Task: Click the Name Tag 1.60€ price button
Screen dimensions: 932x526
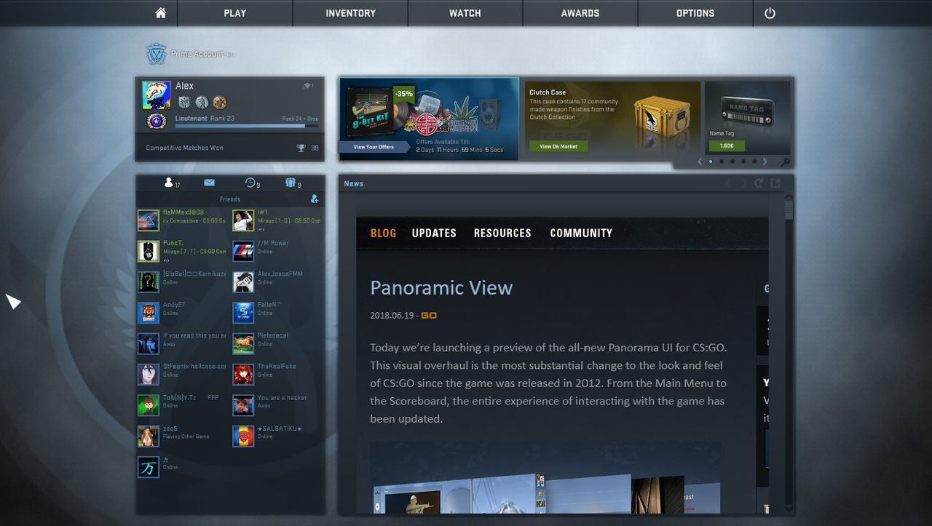Action: pos(727,146)
